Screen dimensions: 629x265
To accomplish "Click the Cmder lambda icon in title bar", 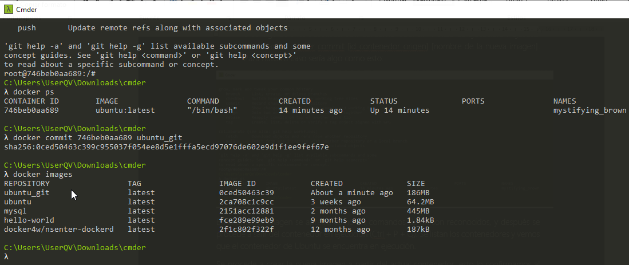I will click(9, 10).
